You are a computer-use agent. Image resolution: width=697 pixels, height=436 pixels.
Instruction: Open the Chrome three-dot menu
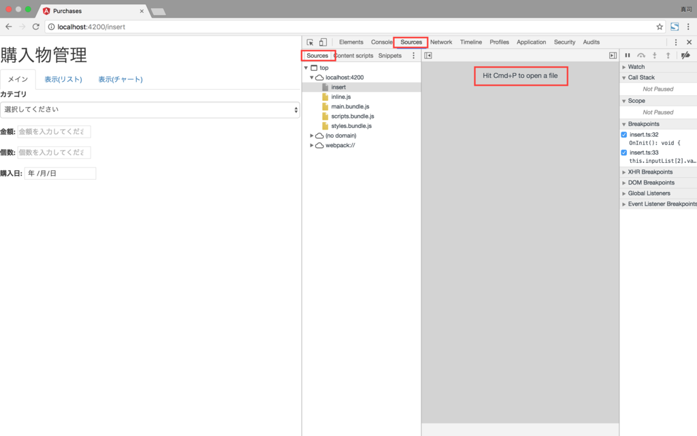689,27
